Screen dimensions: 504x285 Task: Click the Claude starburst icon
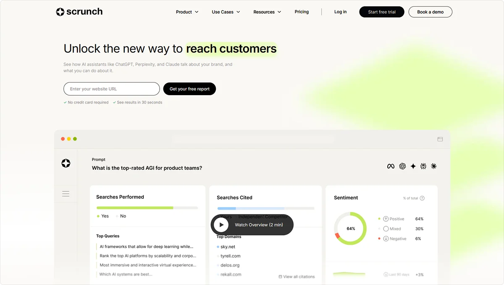tap(434, 166)
